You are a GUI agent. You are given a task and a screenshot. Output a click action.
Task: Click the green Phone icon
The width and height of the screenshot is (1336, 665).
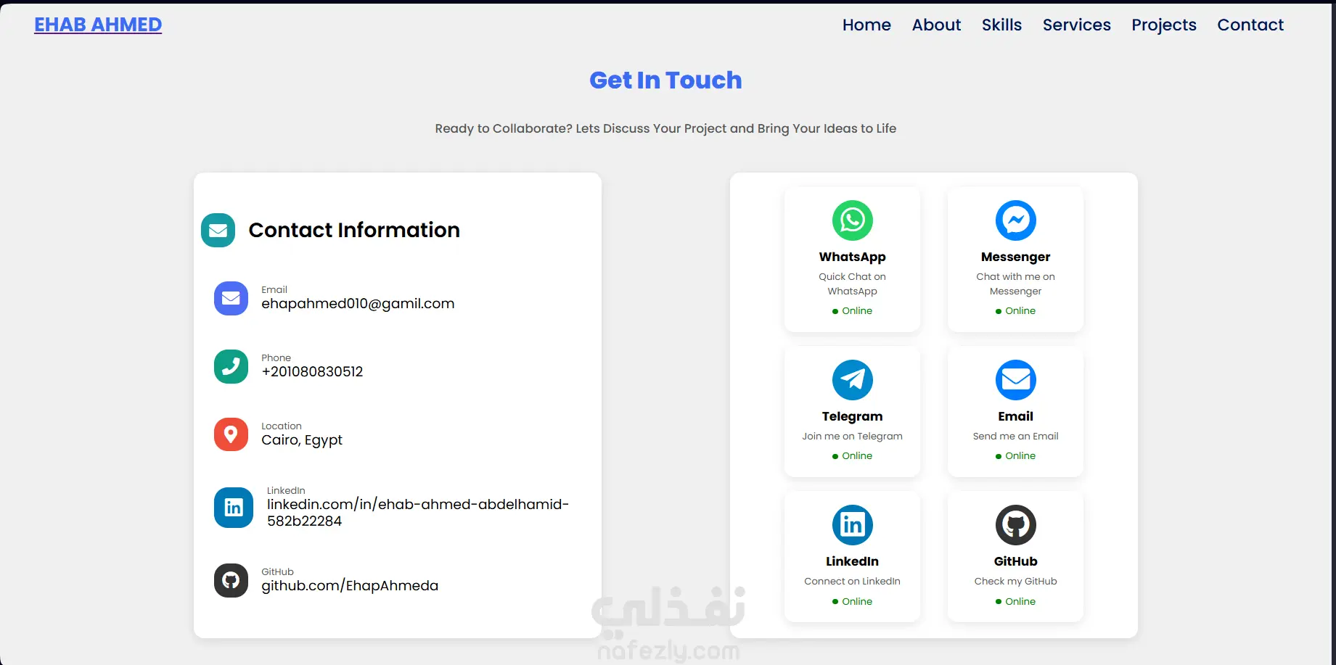(231, 366)
